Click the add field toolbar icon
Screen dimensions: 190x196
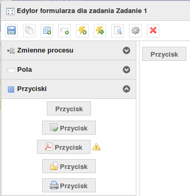65,31
